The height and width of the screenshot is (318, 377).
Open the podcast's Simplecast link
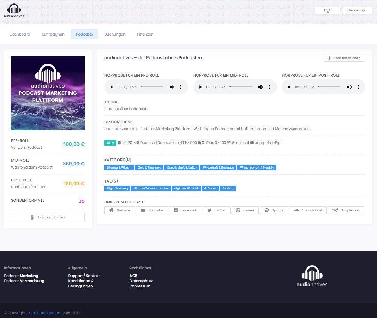click(346, 210)
